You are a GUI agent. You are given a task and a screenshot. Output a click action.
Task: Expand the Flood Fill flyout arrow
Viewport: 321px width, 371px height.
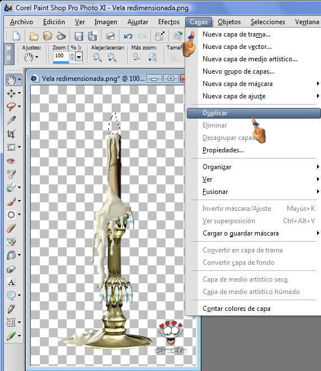coord(20,255)
